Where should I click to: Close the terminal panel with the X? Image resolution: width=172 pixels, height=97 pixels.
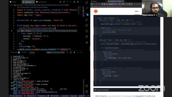pyautogui.click(x=81, y=53)
